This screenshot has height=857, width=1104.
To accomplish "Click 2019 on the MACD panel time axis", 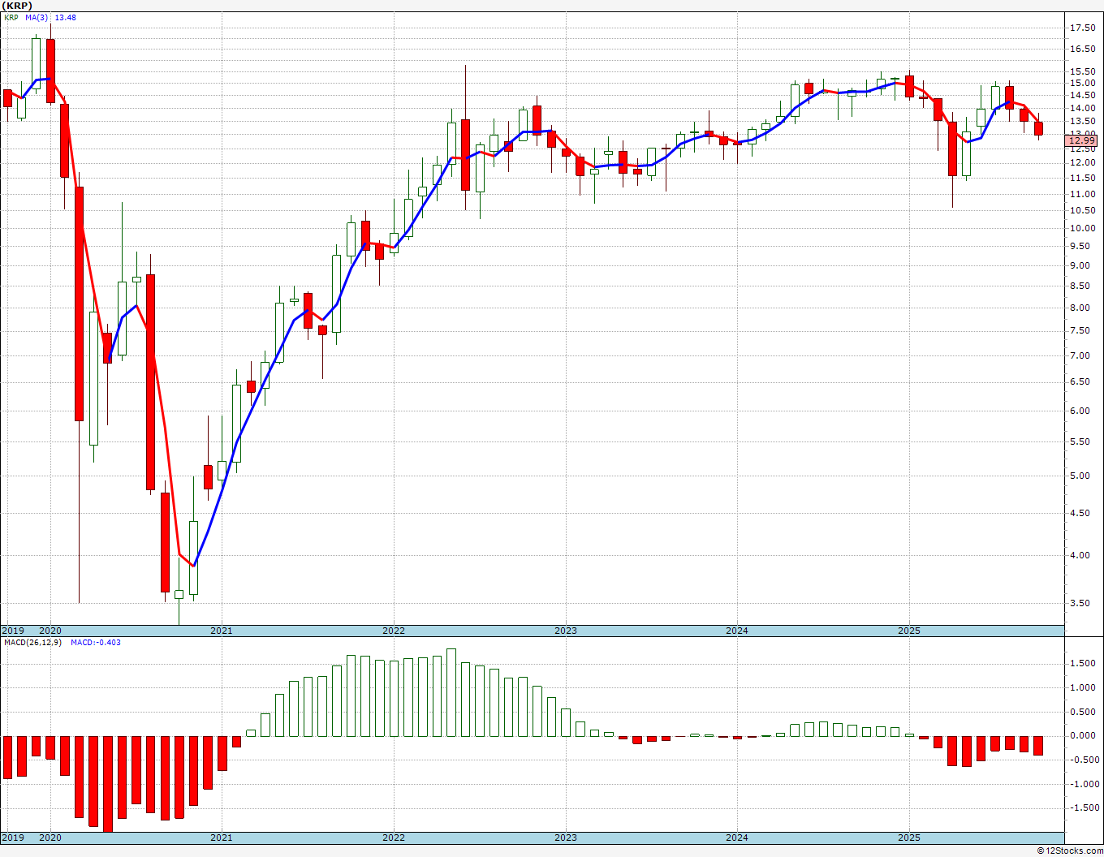I will (x=12, y=838).
